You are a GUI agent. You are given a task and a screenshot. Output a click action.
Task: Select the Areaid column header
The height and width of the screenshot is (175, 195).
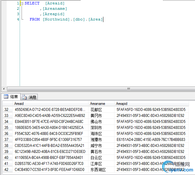[50, 104]
